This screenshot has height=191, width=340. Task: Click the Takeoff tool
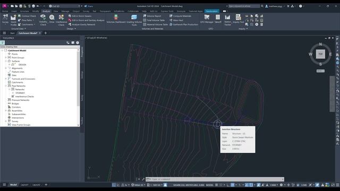pos(218,19)
